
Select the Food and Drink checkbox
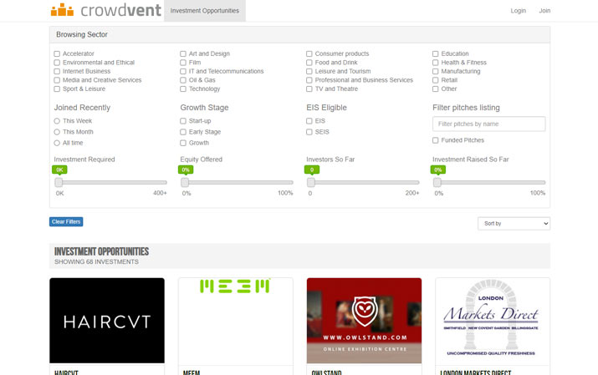[309, 63]
